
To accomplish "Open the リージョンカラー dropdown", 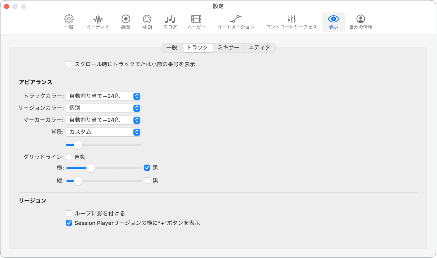I will [104, 108].
